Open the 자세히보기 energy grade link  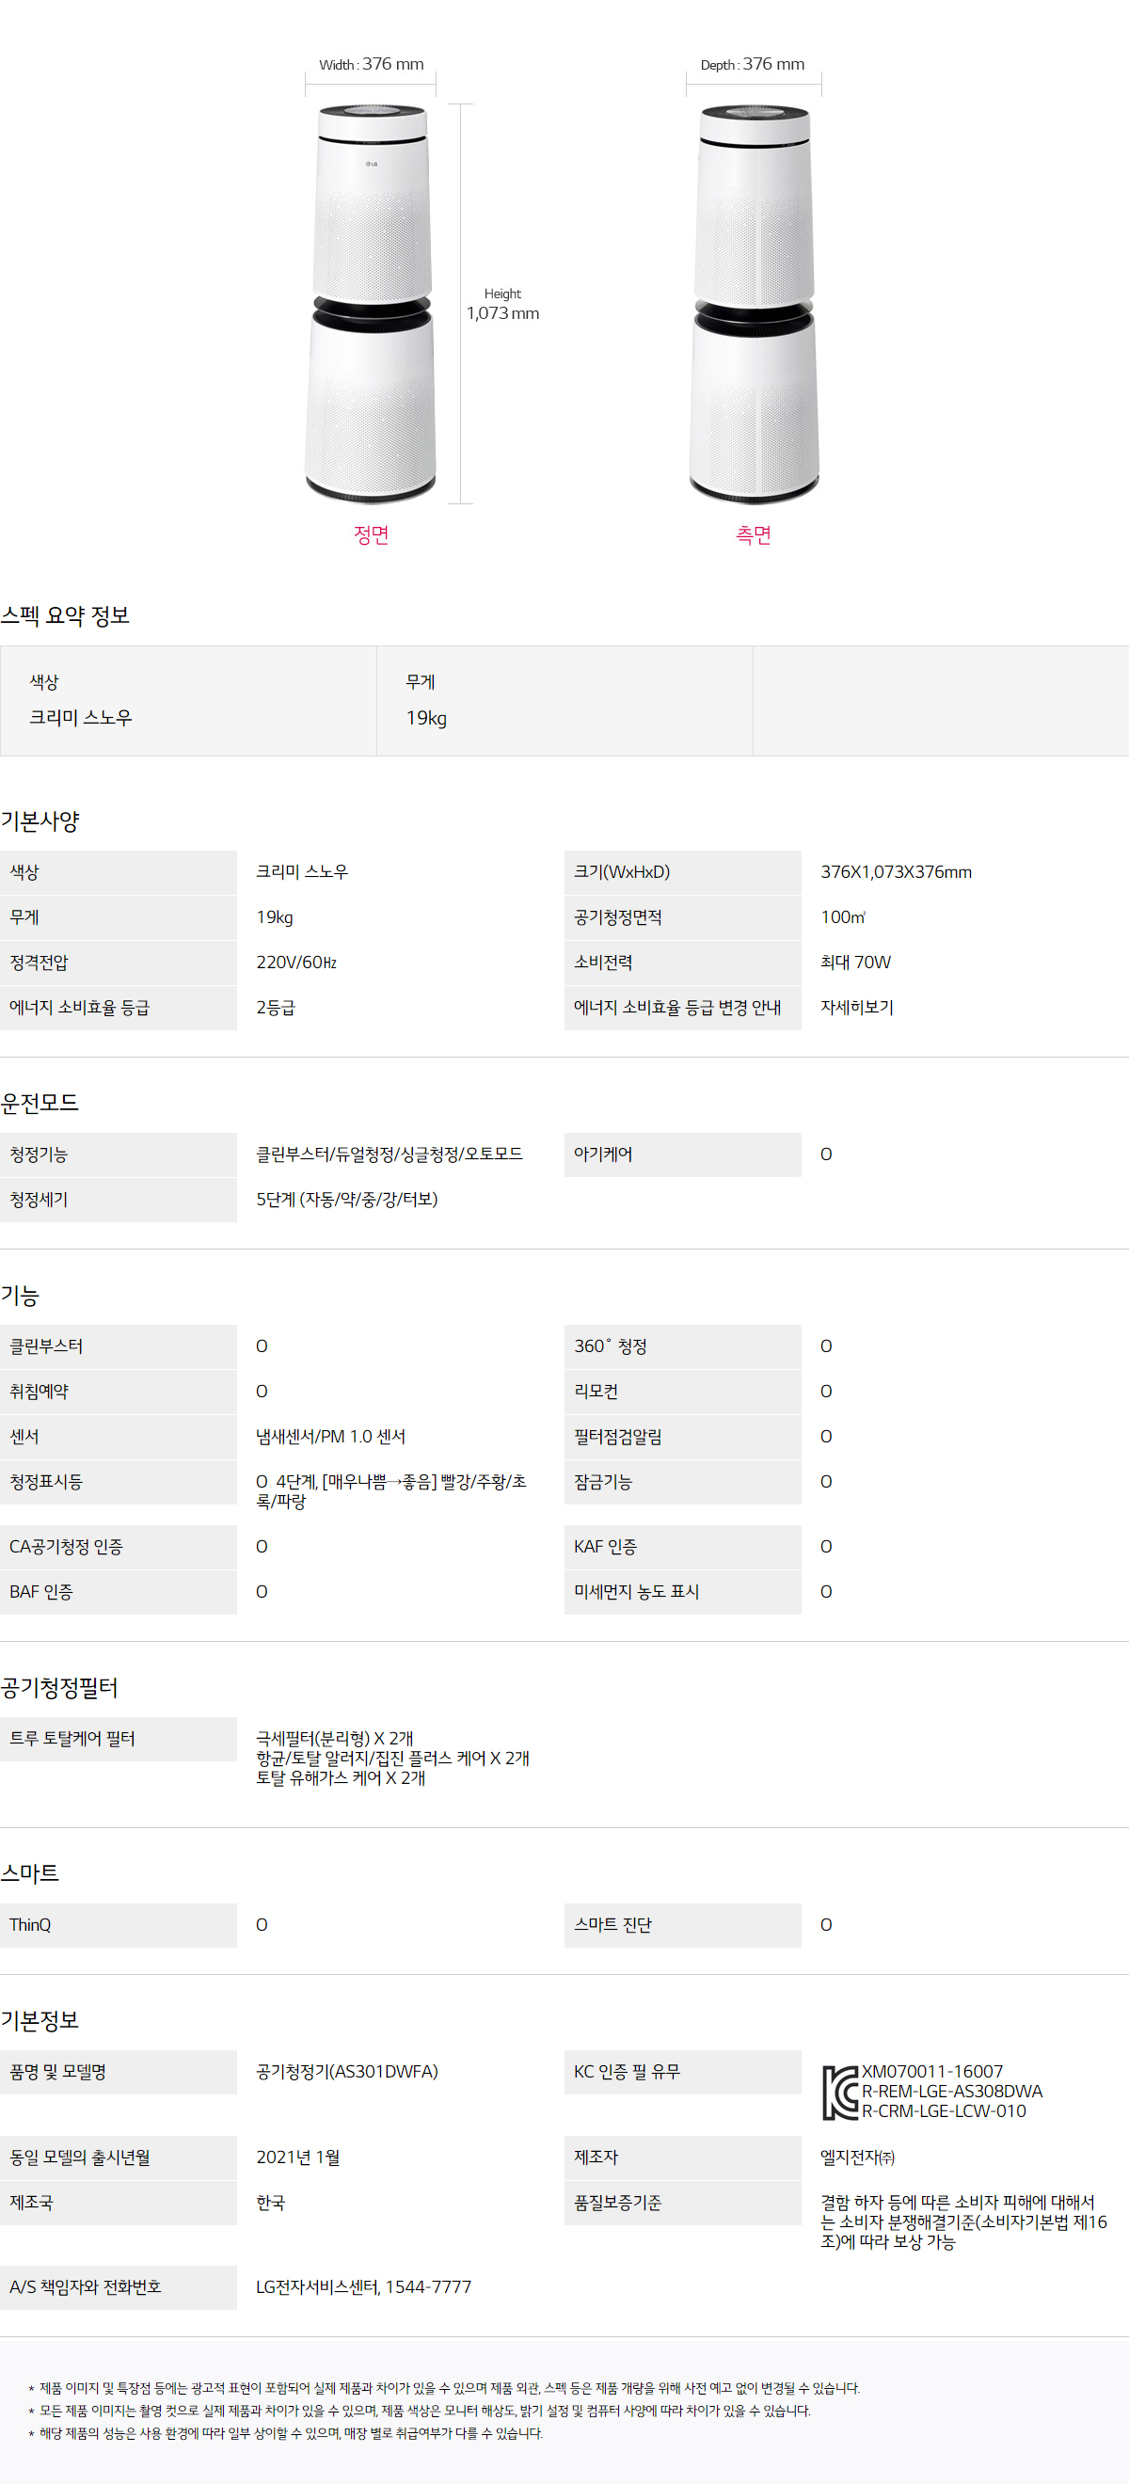(856, 1007)
